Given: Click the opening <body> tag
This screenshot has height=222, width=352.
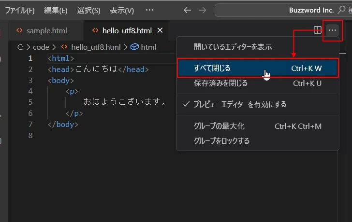Looking at the screenshot, I should pyautogui.click(x=60, y=81).
